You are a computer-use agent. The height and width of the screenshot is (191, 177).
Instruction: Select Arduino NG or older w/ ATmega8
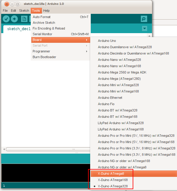click(x=134, y=168)
